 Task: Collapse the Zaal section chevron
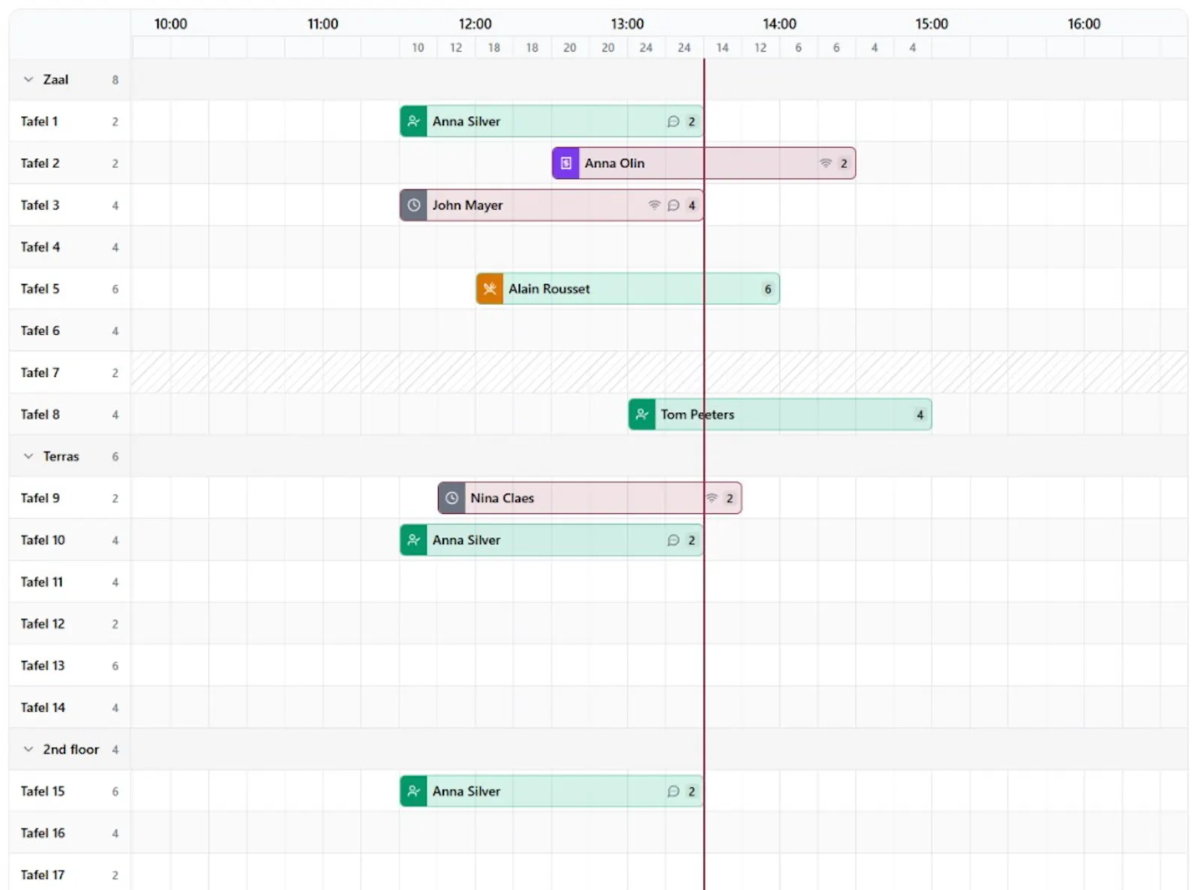point(28,79)
